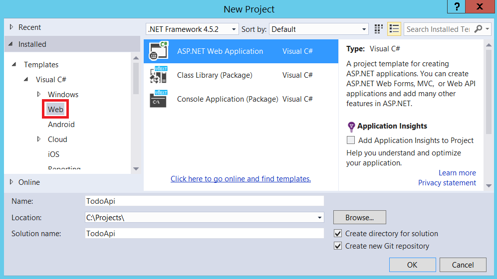Expand the Recent section
Image resolution: width=497 pixels, height=279 pixels.
[x=11, y=27]
